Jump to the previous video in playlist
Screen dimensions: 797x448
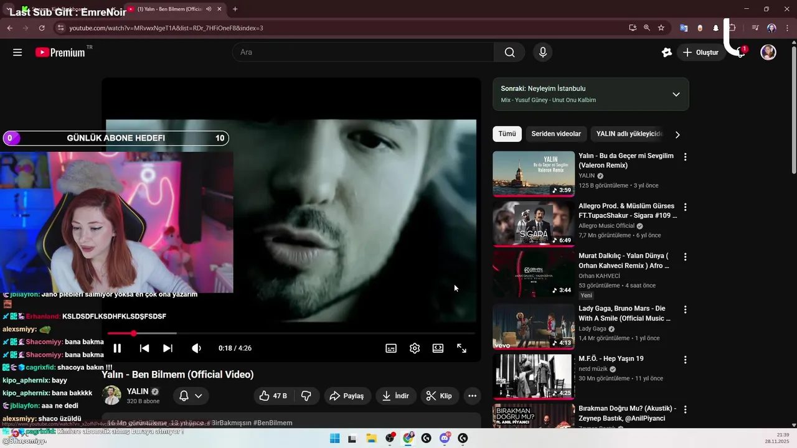click(144, 348)
